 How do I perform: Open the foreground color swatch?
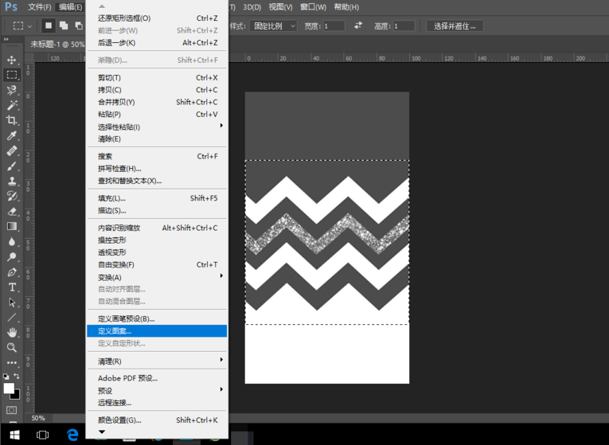(x=9, y=388)
